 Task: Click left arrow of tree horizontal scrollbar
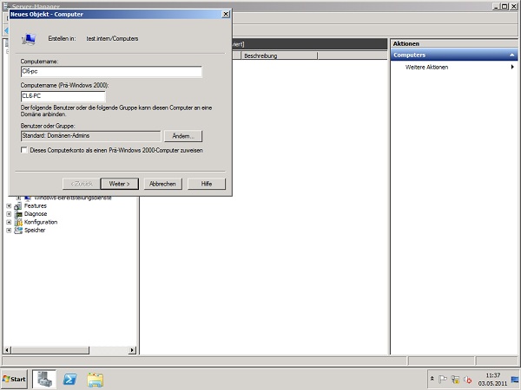point(7,350)
